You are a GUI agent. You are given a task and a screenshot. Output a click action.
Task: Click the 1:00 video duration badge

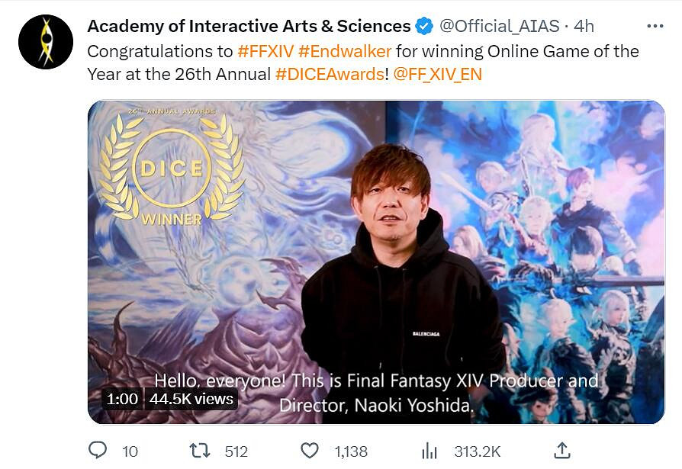tap(122, 399)
